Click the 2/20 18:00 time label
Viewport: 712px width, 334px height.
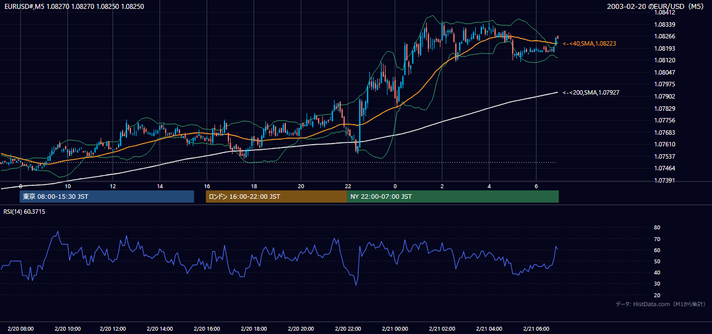[x=253, y=328]
